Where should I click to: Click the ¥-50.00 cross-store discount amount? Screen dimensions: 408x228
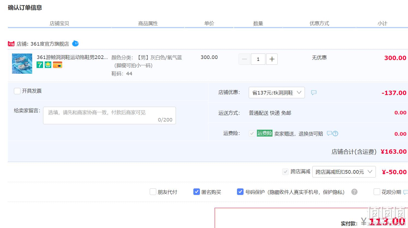click(x=394, y=172)
